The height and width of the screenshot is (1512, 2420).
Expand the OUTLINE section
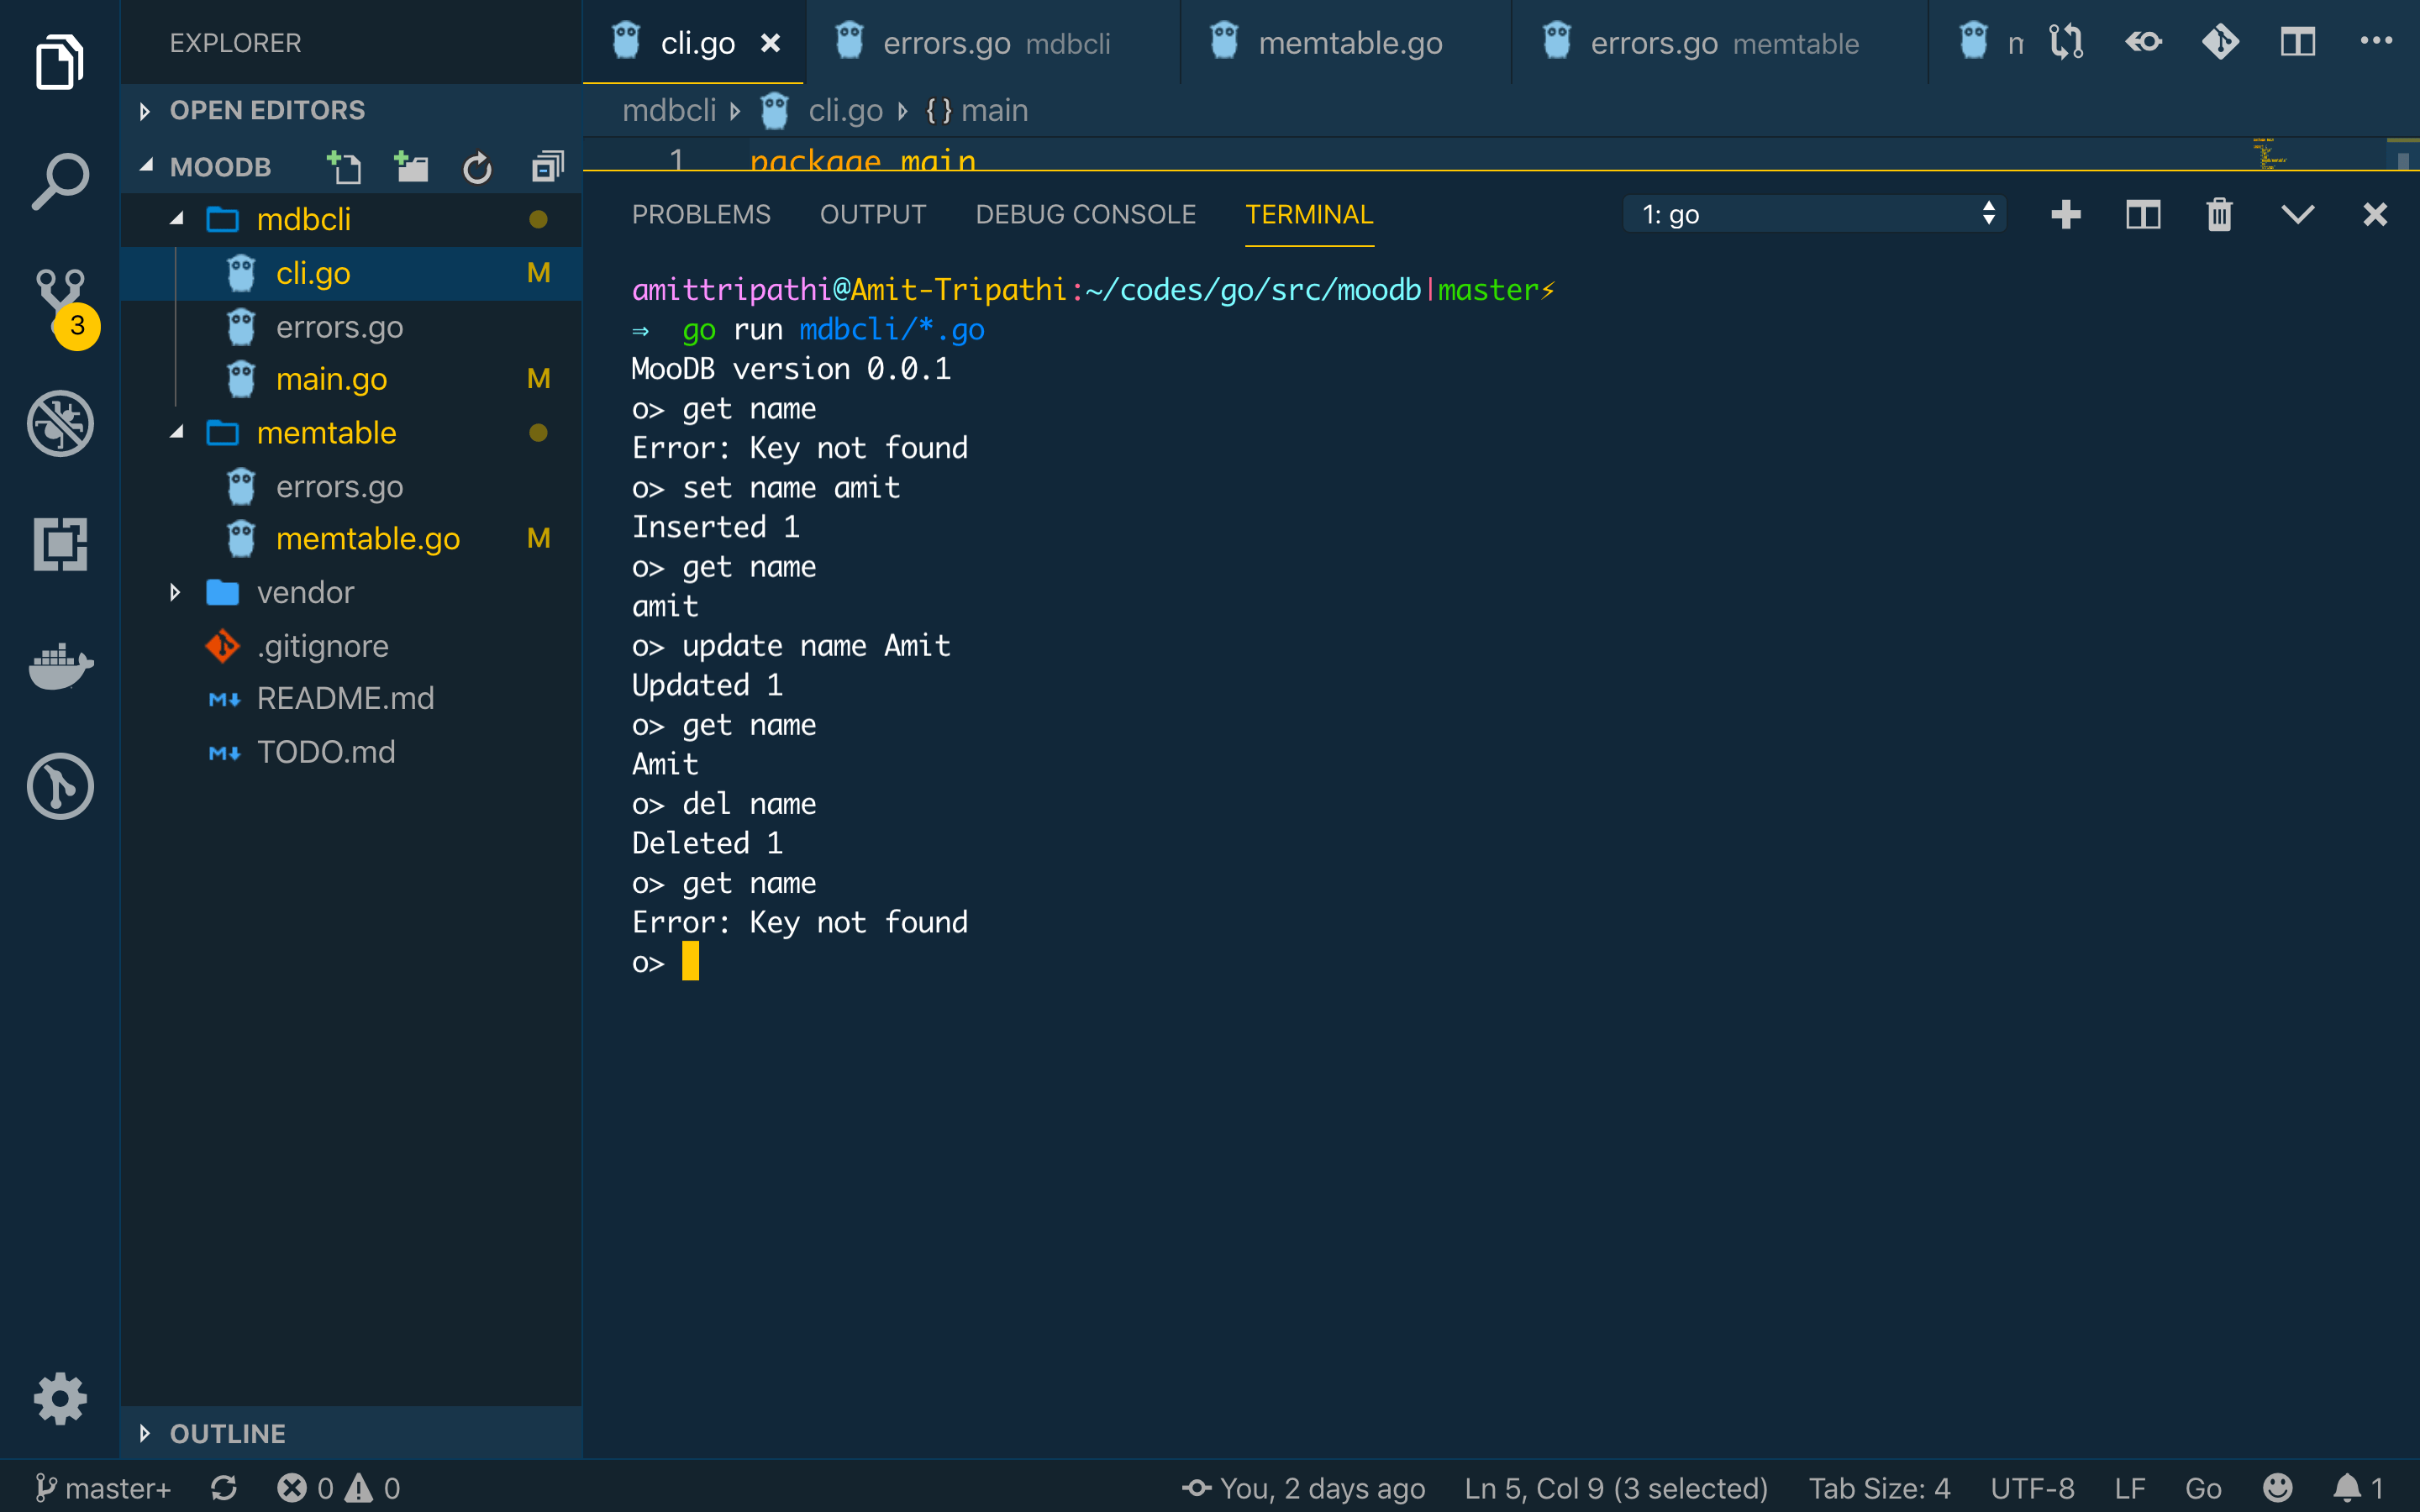(227, 1433)
